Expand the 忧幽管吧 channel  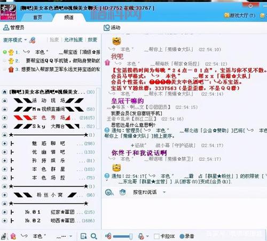(5, 152)
